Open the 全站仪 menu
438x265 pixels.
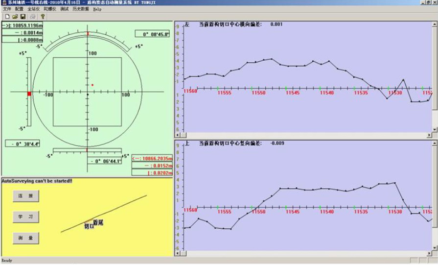click(33, 9)
